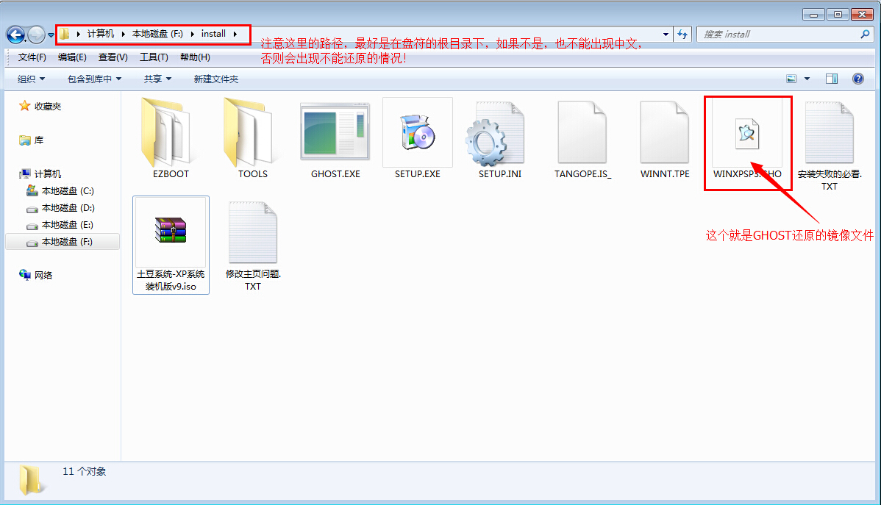
Task: Click the 新建文件夹 button
Action: point(216,79)
